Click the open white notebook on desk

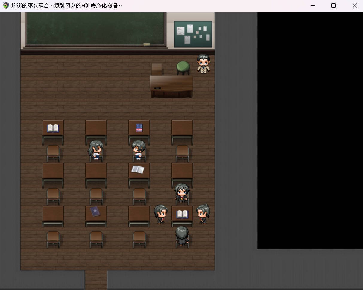coord(138,169)
